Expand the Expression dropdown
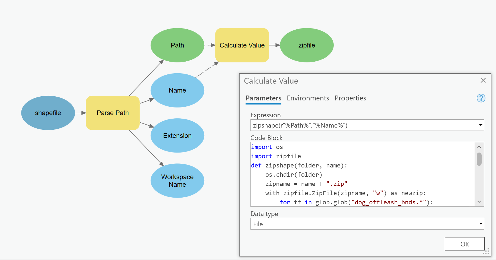This screenshot has height=260, width=496. click(480, 125)
